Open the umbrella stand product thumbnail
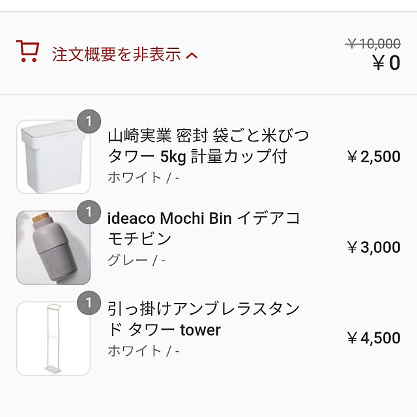The width and height of the screenshot is (417, 417). click(x=53, y=339)
